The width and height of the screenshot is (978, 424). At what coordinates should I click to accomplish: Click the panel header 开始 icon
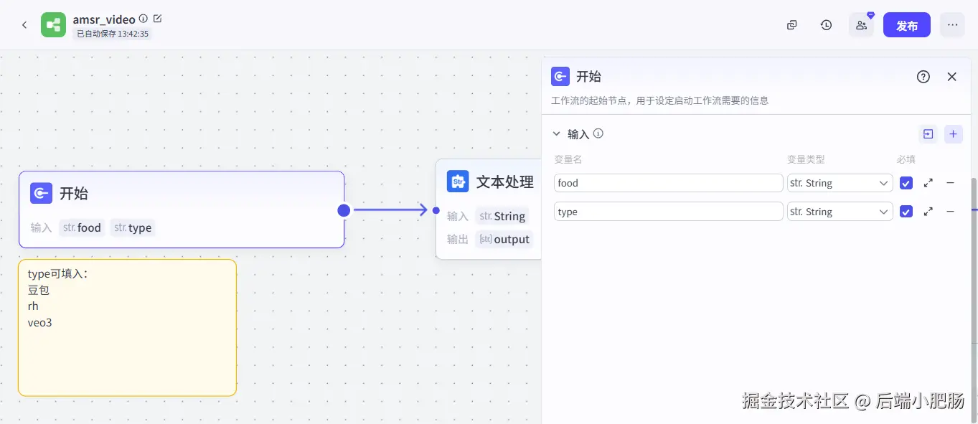click(560, 77)
